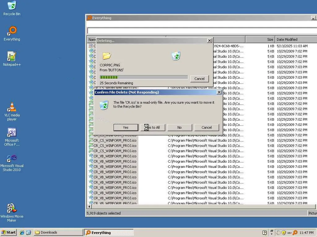Launch Everything from the desktop shortcut

pos(12,33)
